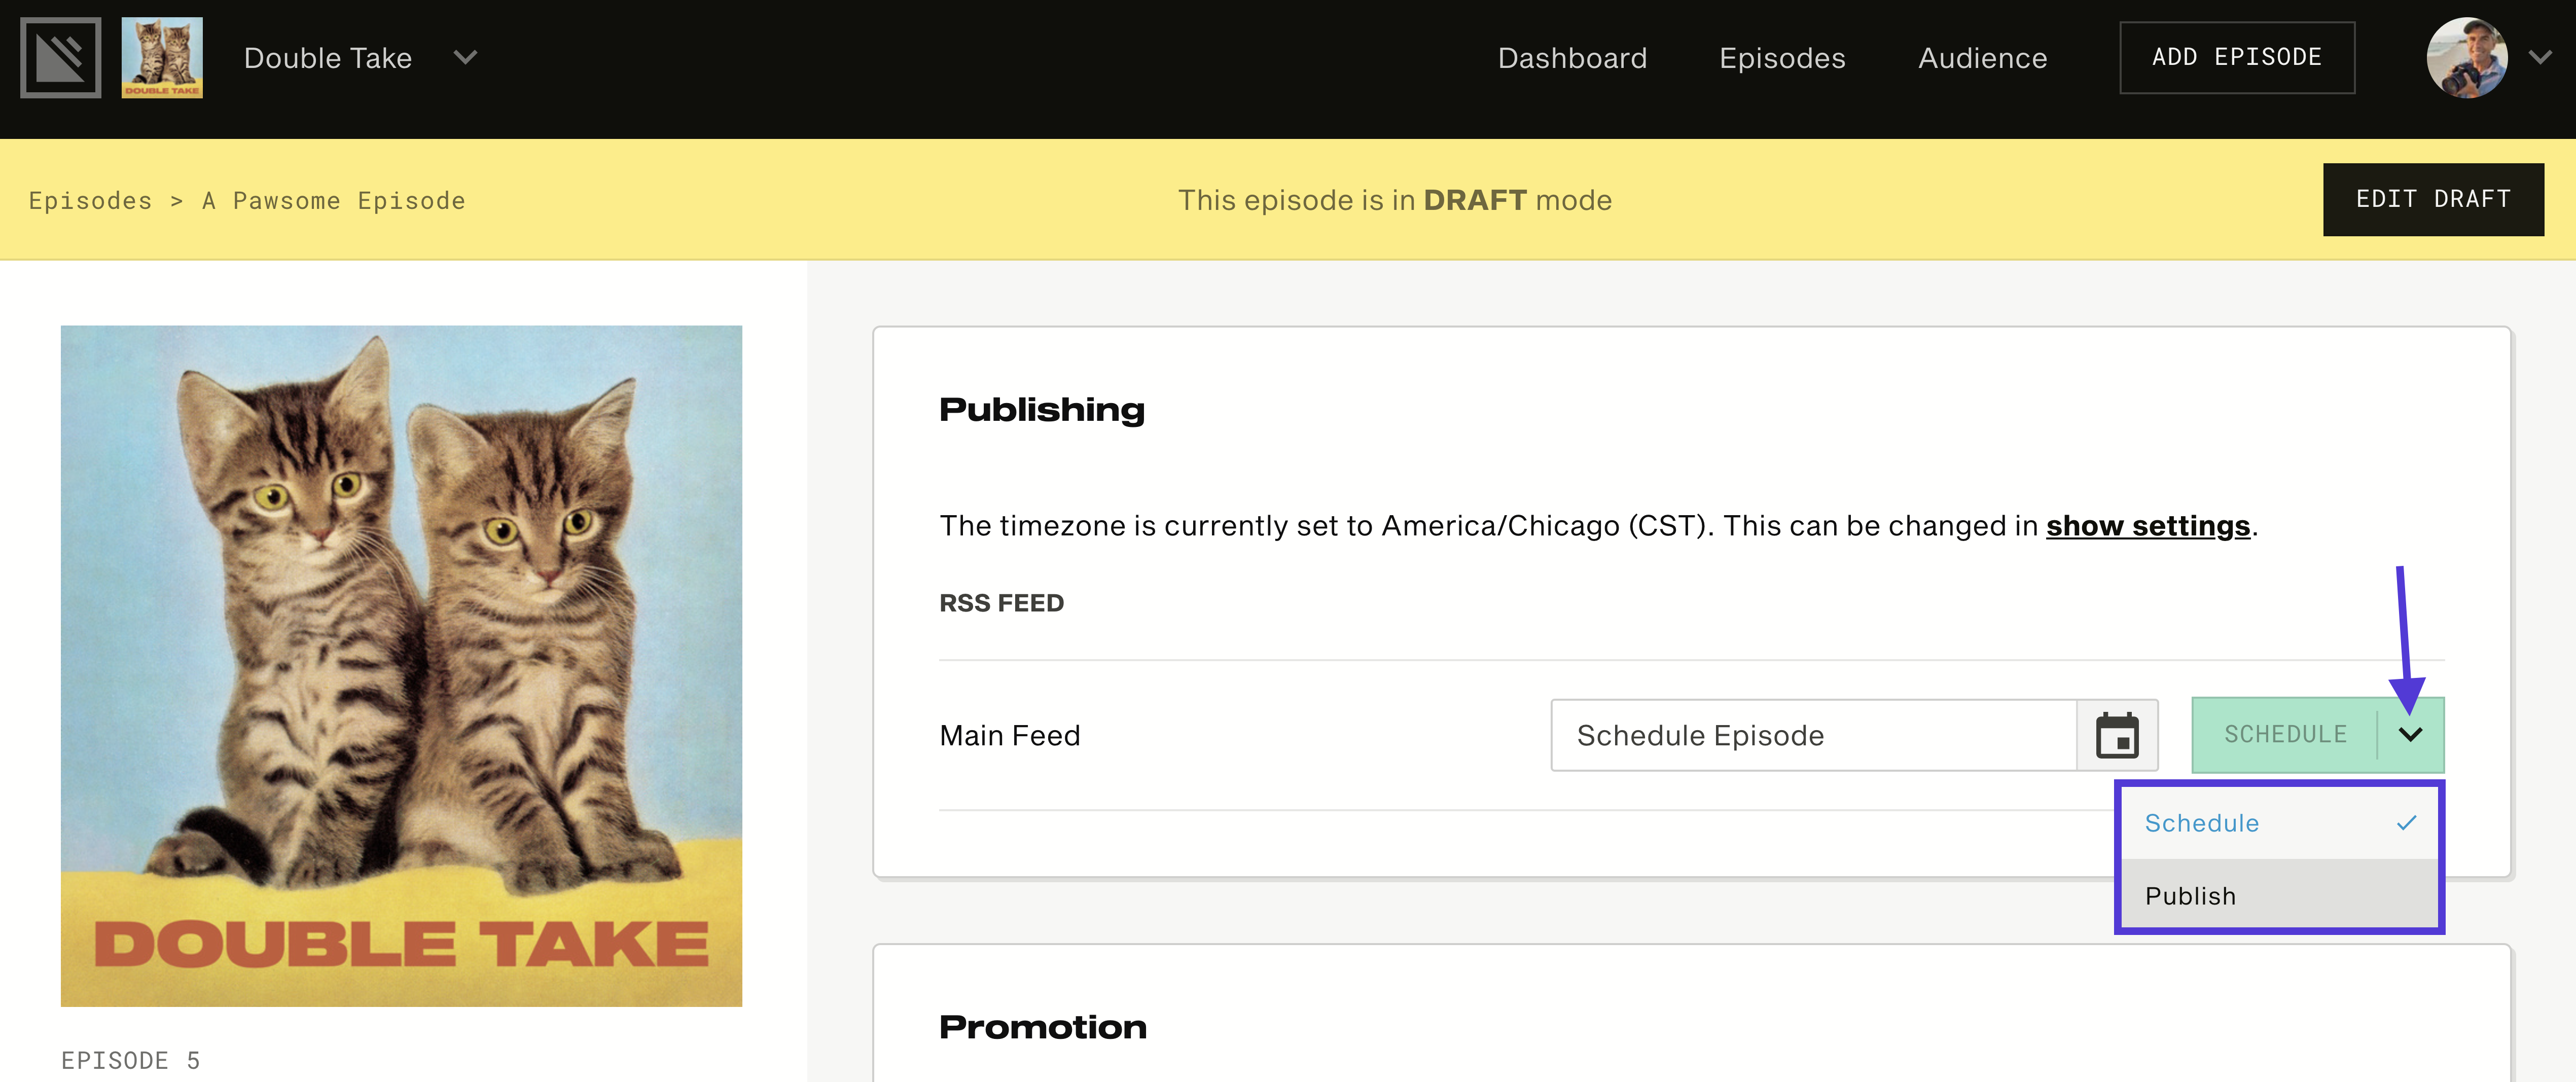The height and width of the screenshot is (1082, 2576).
Task: Toggle the SCHEDULE button dropdown arrow
Action: coord(2410,735)
